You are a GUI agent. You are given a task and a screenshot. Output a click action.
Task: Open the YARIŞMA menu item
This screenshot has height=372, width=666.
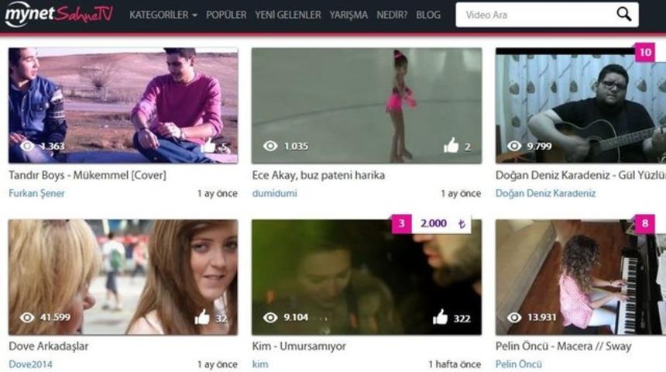coord(348,15)
